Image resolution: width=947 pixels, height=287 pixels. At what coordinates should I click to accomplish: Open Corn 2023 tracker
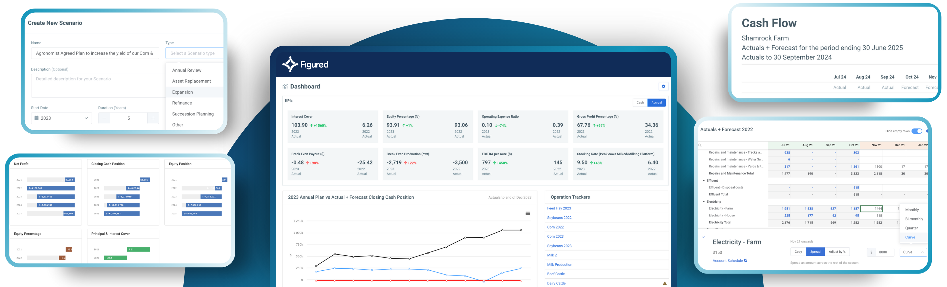(x=555, y=236)
